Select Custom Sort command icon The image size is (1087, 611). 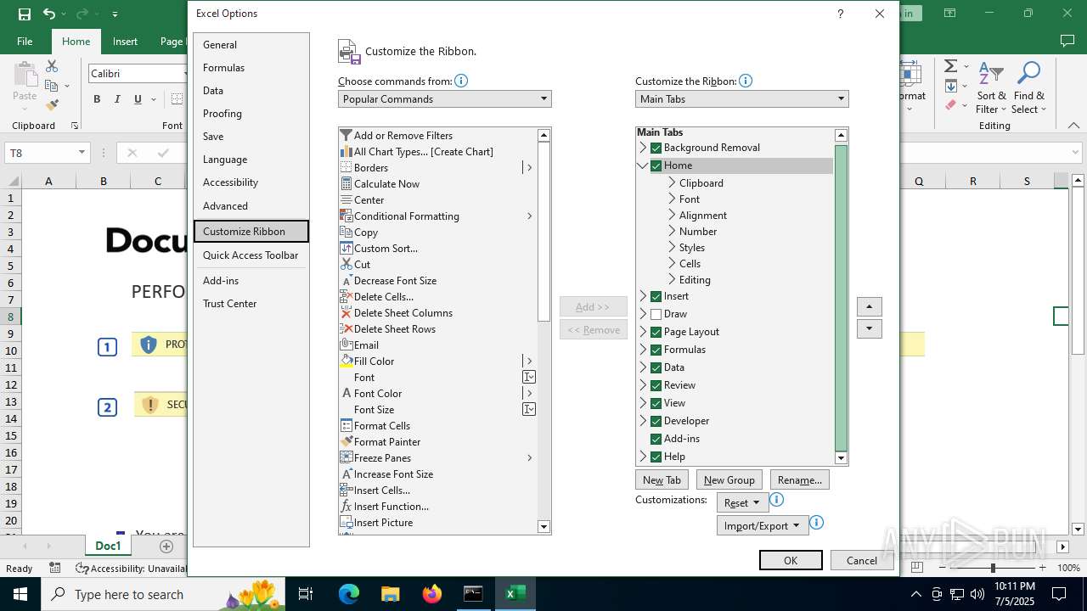pos(346,248)
